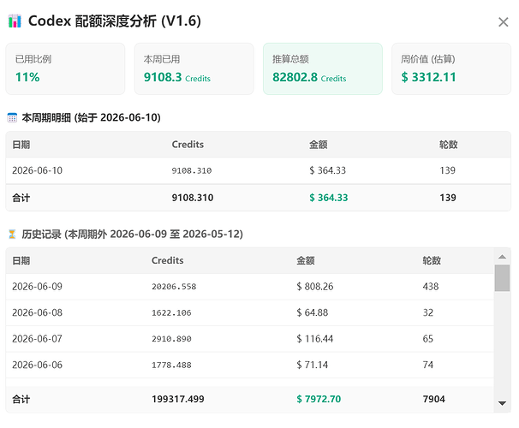The width and height of the screenshot is (519, 428).
Task: Click the 65 rounds cell
Action: coord(428,339)
